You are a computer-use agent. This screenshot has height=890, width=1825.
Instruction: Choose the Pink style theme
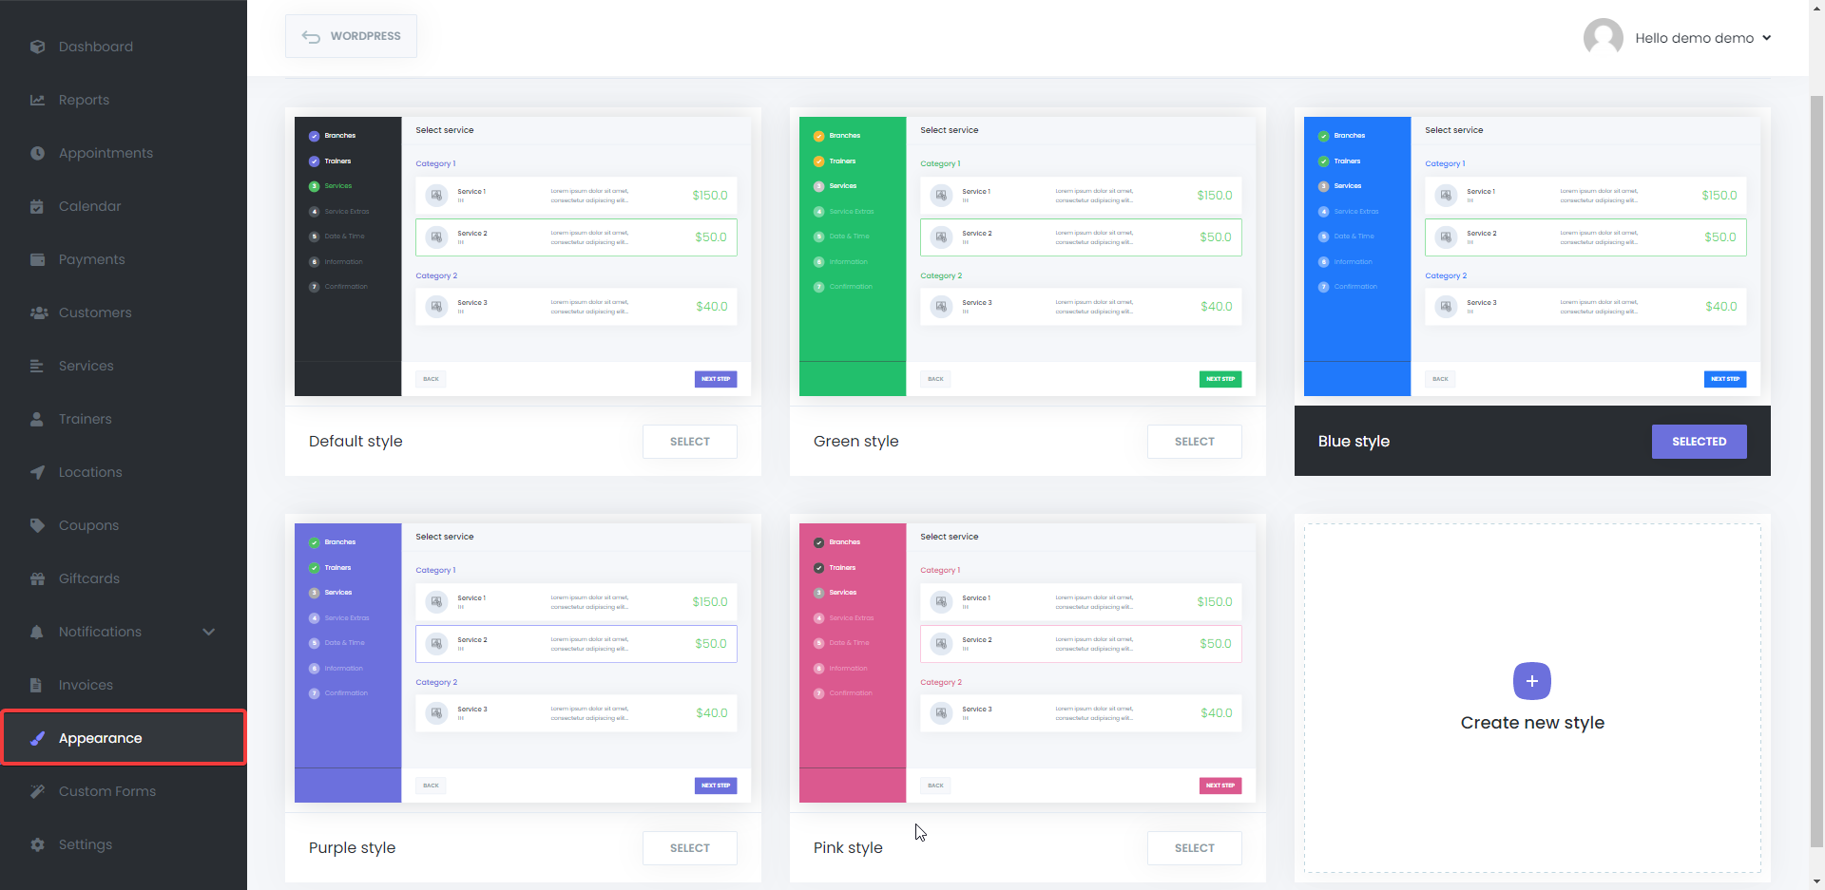(x=1194, y=847)
